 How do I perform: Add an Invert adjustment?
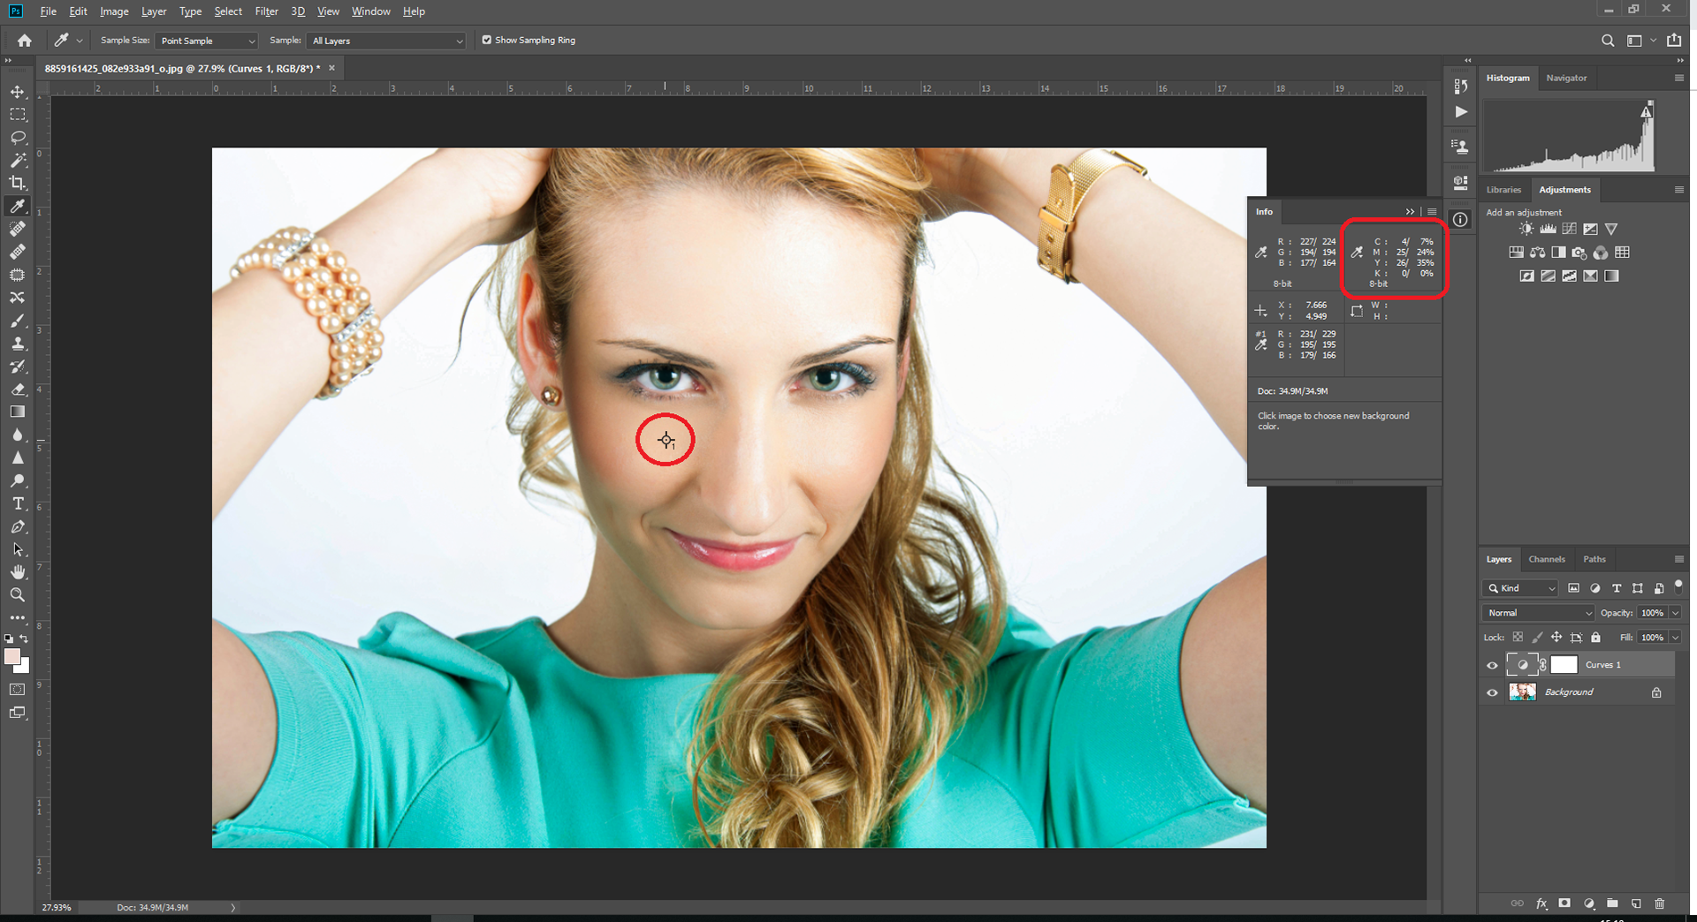tap(1526, 276)
